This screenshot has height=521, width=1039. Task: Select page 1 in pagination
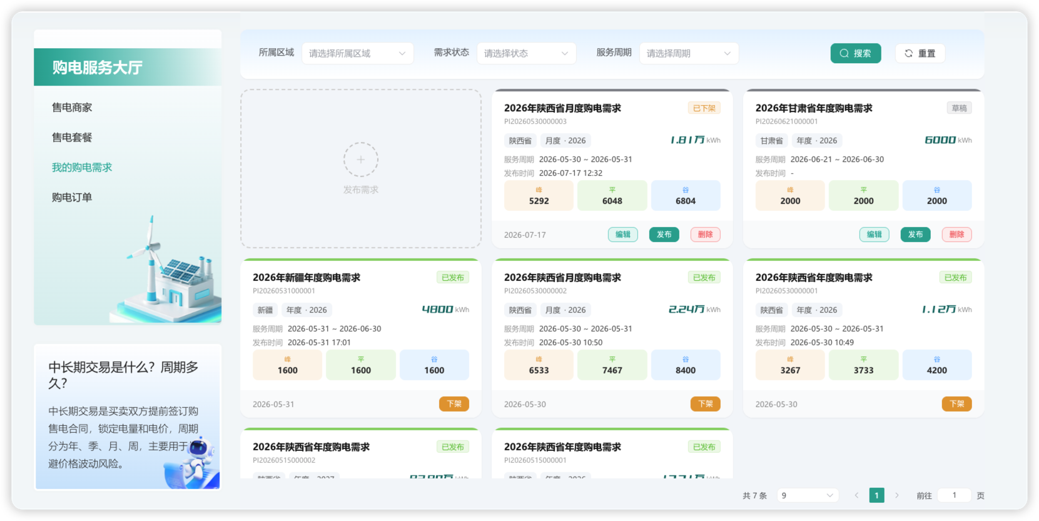(x=876, y=495)
